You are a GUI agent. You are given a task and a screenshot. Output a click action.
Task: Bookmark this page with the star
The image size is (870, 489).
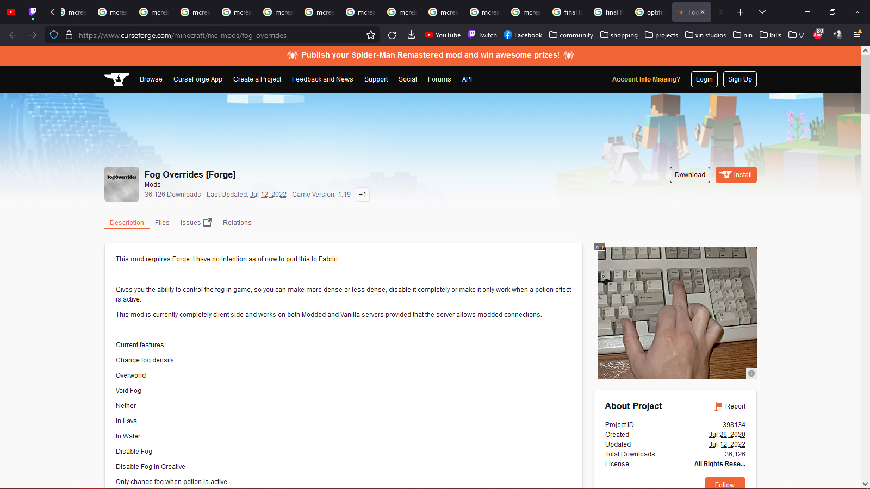click(371, 35)
